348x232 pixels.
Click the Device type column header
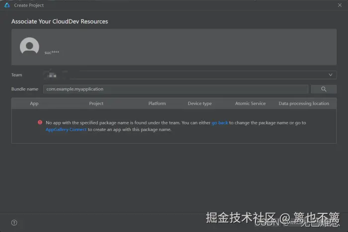[x=200, y=104]
